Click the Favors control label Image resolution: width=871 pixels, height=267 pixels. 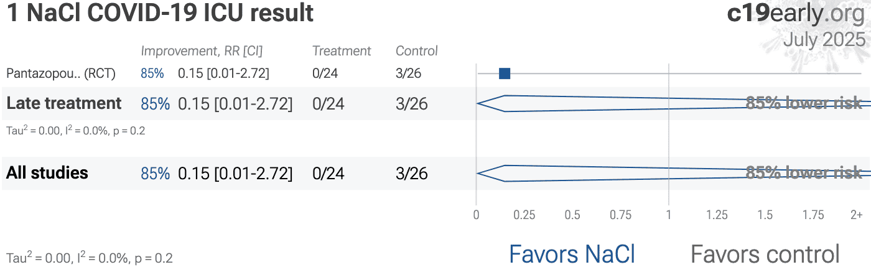click(x=765, y=254)
